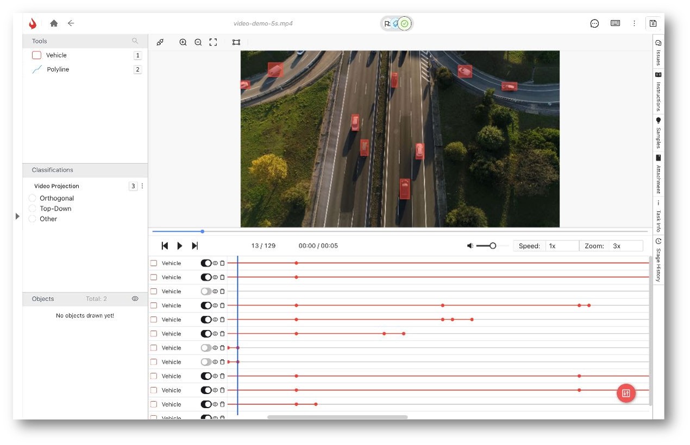Expand the collapsed left side panel arrow
690x445 pixels.
click(17, 216)
